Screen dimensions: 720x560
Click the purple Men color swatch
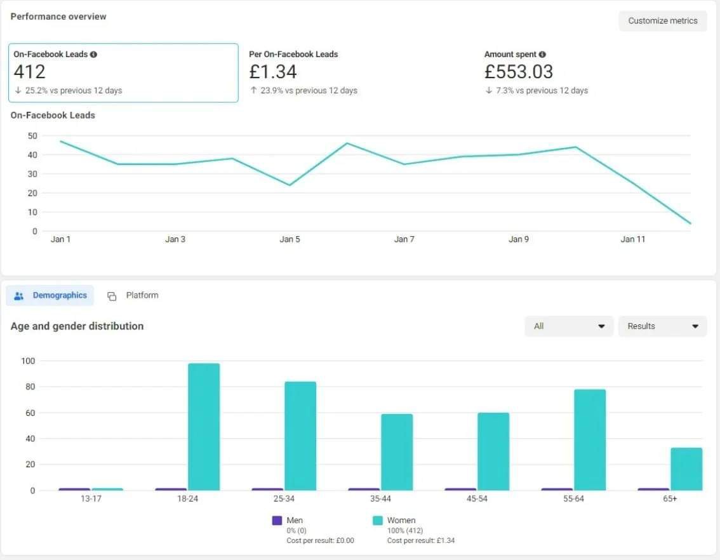point(277,521)
